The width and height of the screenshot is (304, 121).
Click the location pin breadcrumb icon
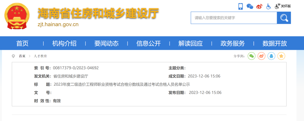13,56
